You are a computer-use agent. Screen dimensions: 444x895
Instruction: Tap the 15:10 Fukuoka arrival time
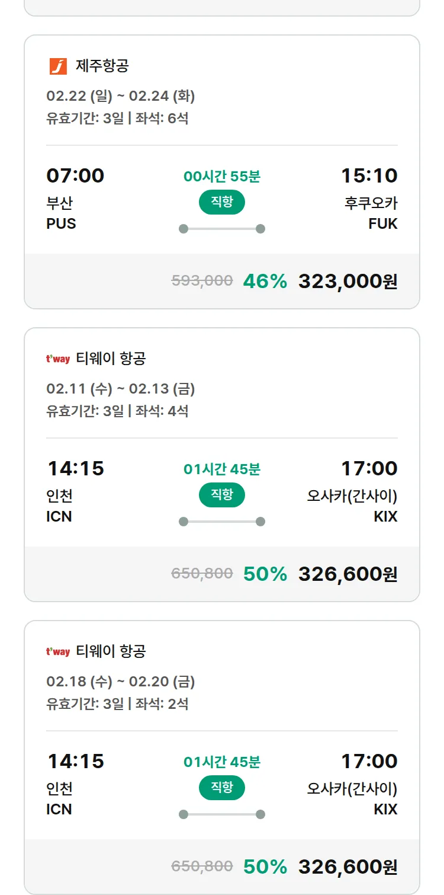(x=369, y=175)
